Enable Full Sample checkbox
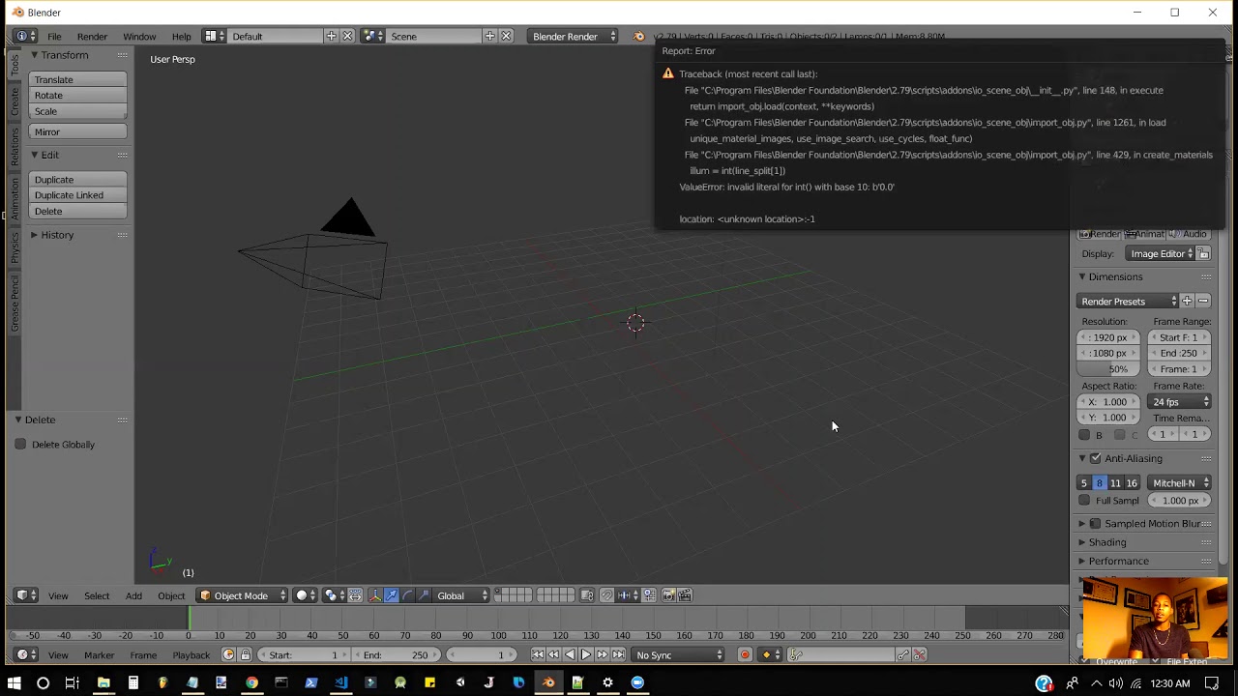The width and height of the screenshot is (1238, 696). pos(1084,501)
